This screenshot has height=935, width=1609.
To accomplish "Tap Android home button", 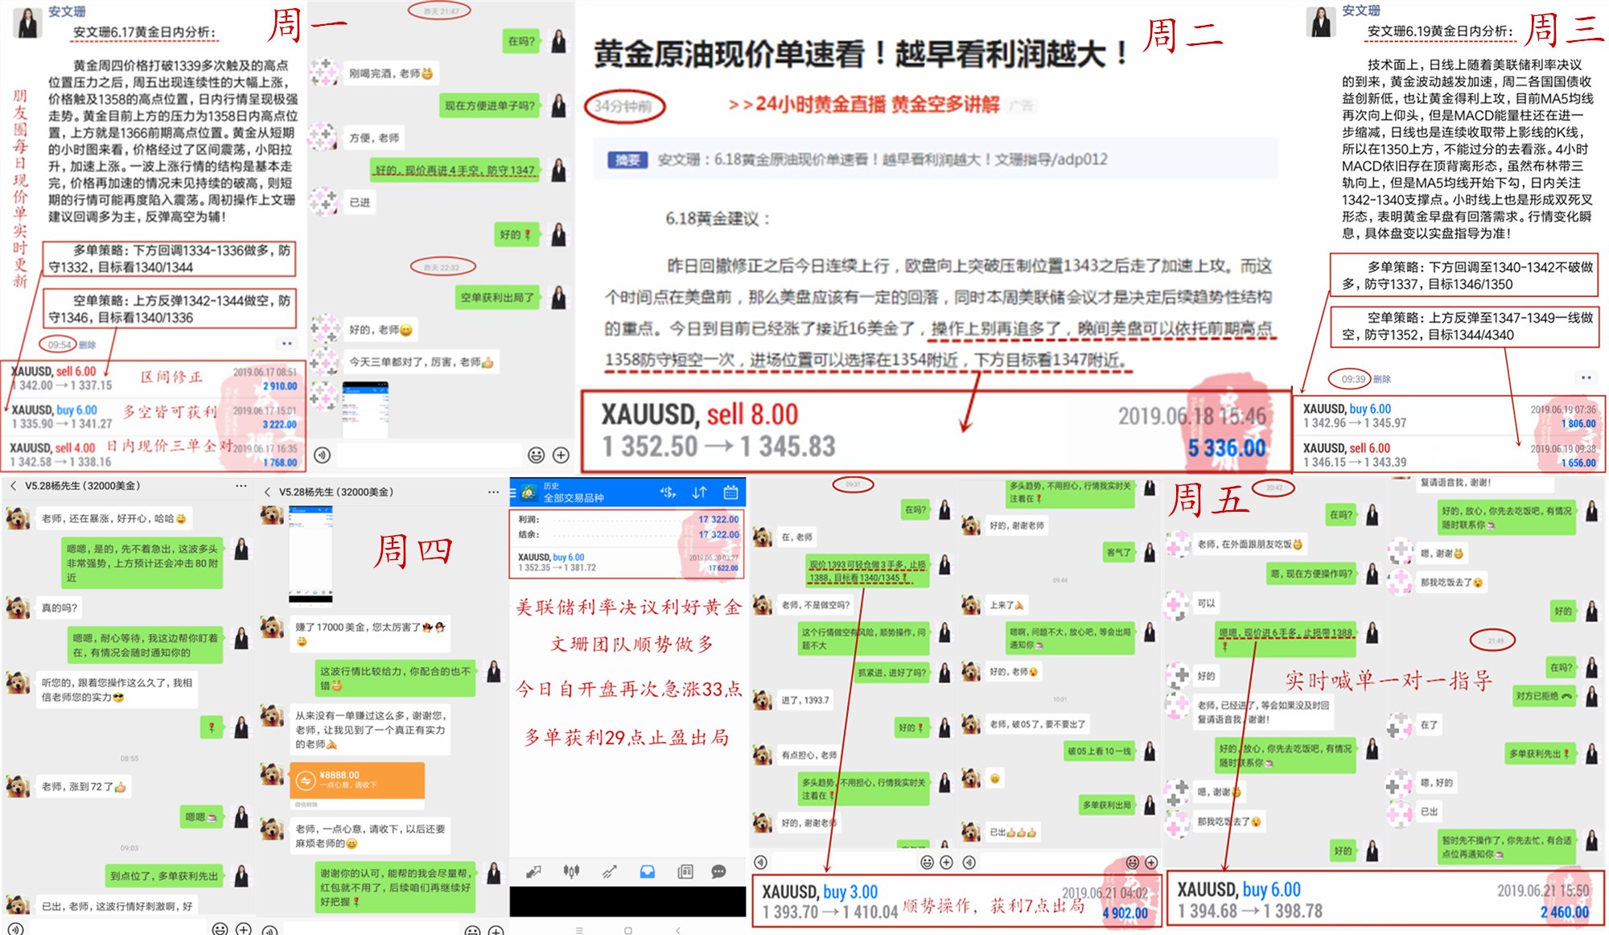I will [x=628, y=930].
